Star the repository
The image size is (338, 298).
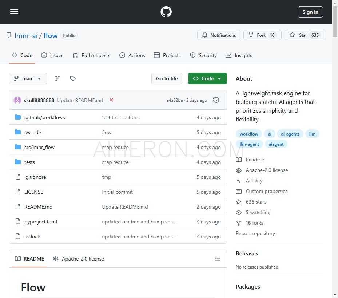pyautogui.click(x=305, y=35)
